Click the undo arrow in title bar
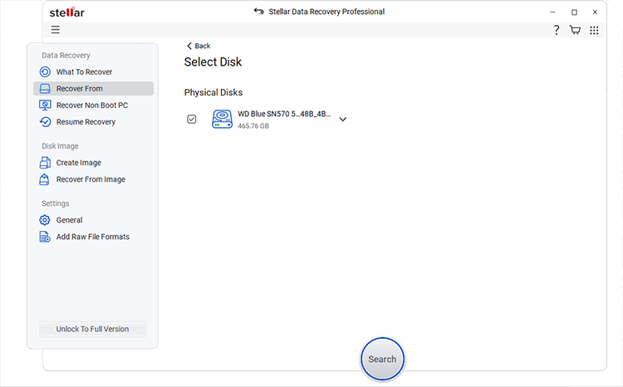 (259, 12)
